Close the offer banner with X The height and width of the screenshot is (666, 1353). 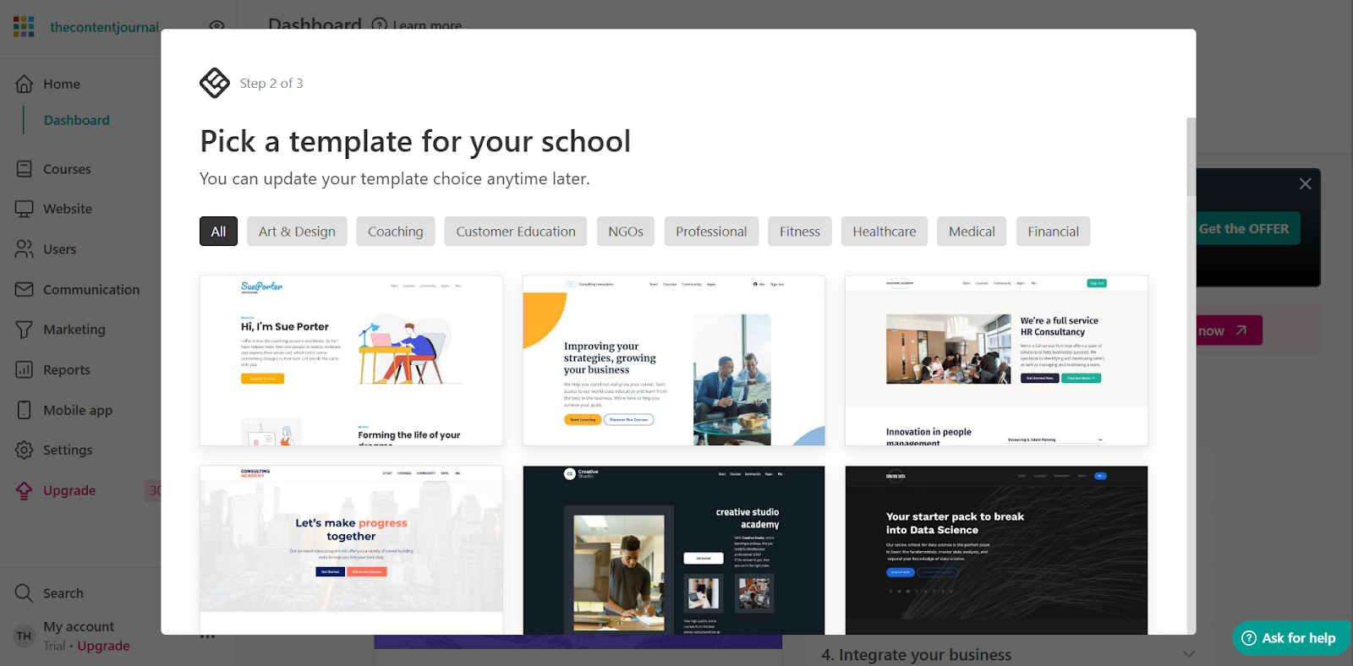pyautogui.click(x=1306, y=183)
